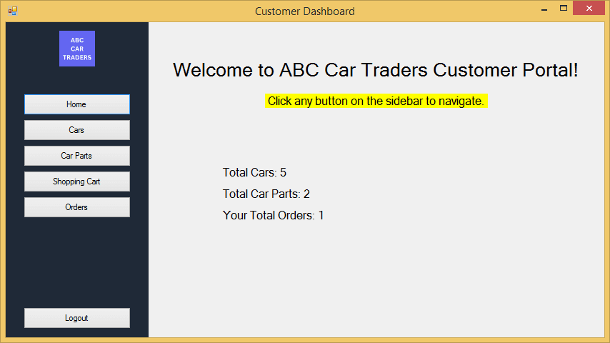610x343 pixels.
Task: Log out using the Logout button
Action: click(77, 318)
